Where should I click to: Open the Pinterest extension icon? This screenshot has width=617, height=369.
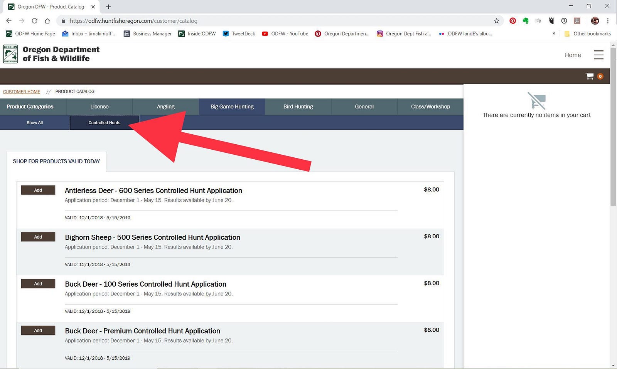(512, 21)
